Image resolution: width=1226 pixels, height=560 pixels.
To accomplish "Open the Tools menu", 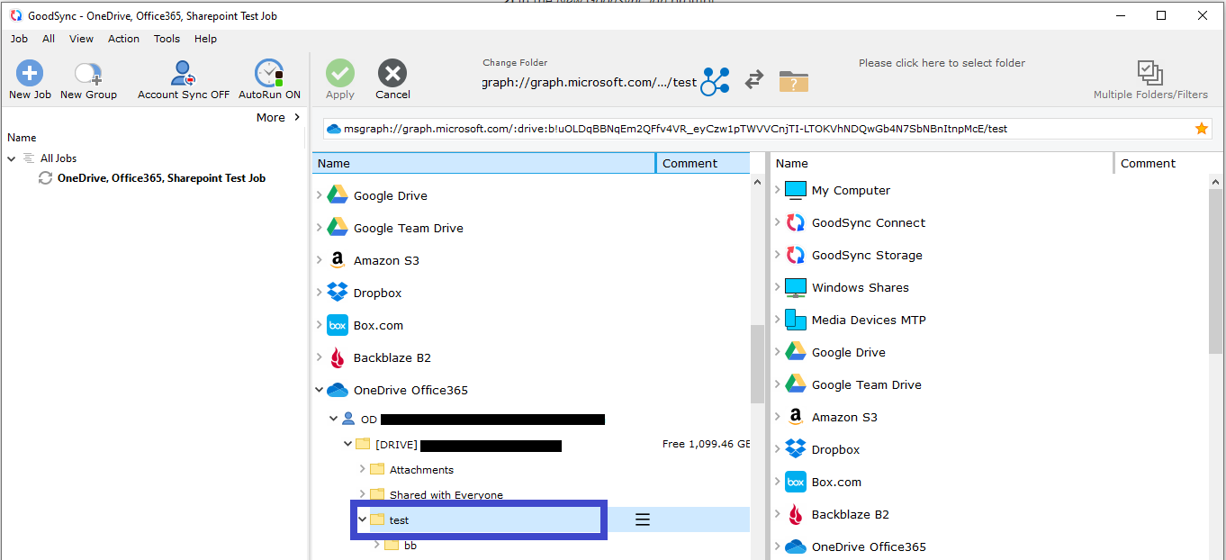I will pyautogui.click(x=167, y=39).
